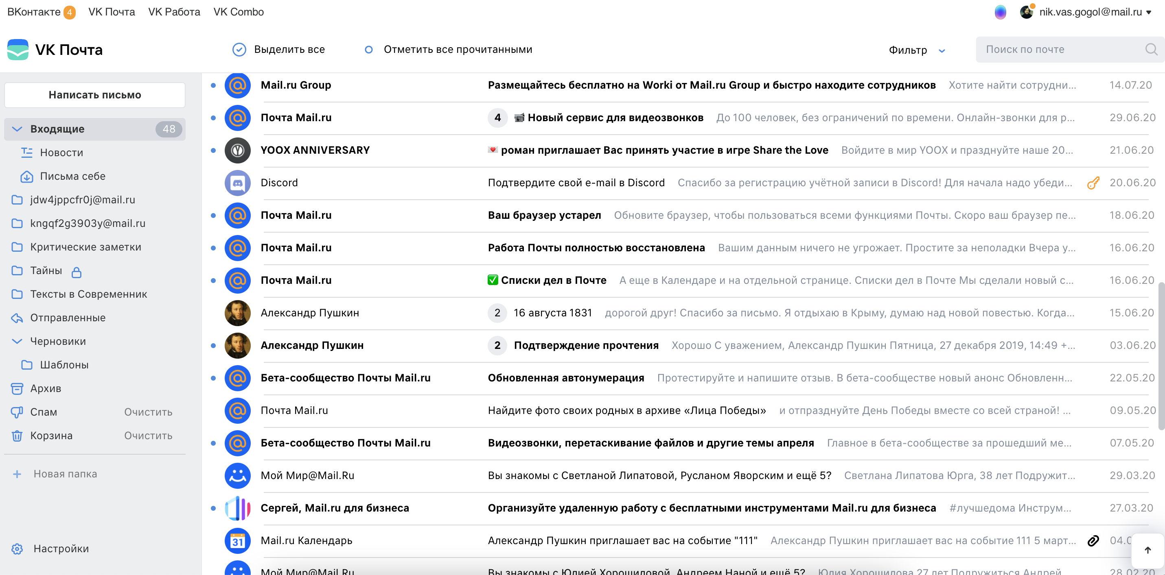The width and height of the screenshot is (1165, 575).
Task: Click the 48 unread counter badge on Входящие
Action: tap(169, 129)
